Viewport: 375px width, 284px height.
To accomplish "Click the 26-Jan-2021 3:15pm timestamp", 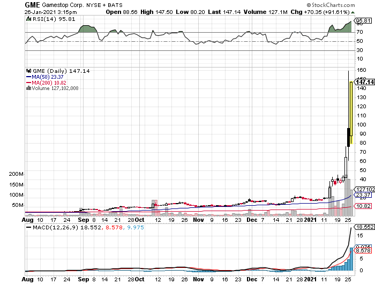I will [51, 12].
